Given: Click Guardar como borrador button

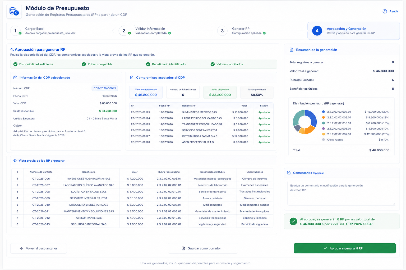Looking at the screenshot, I should click(x=203, y=248).
